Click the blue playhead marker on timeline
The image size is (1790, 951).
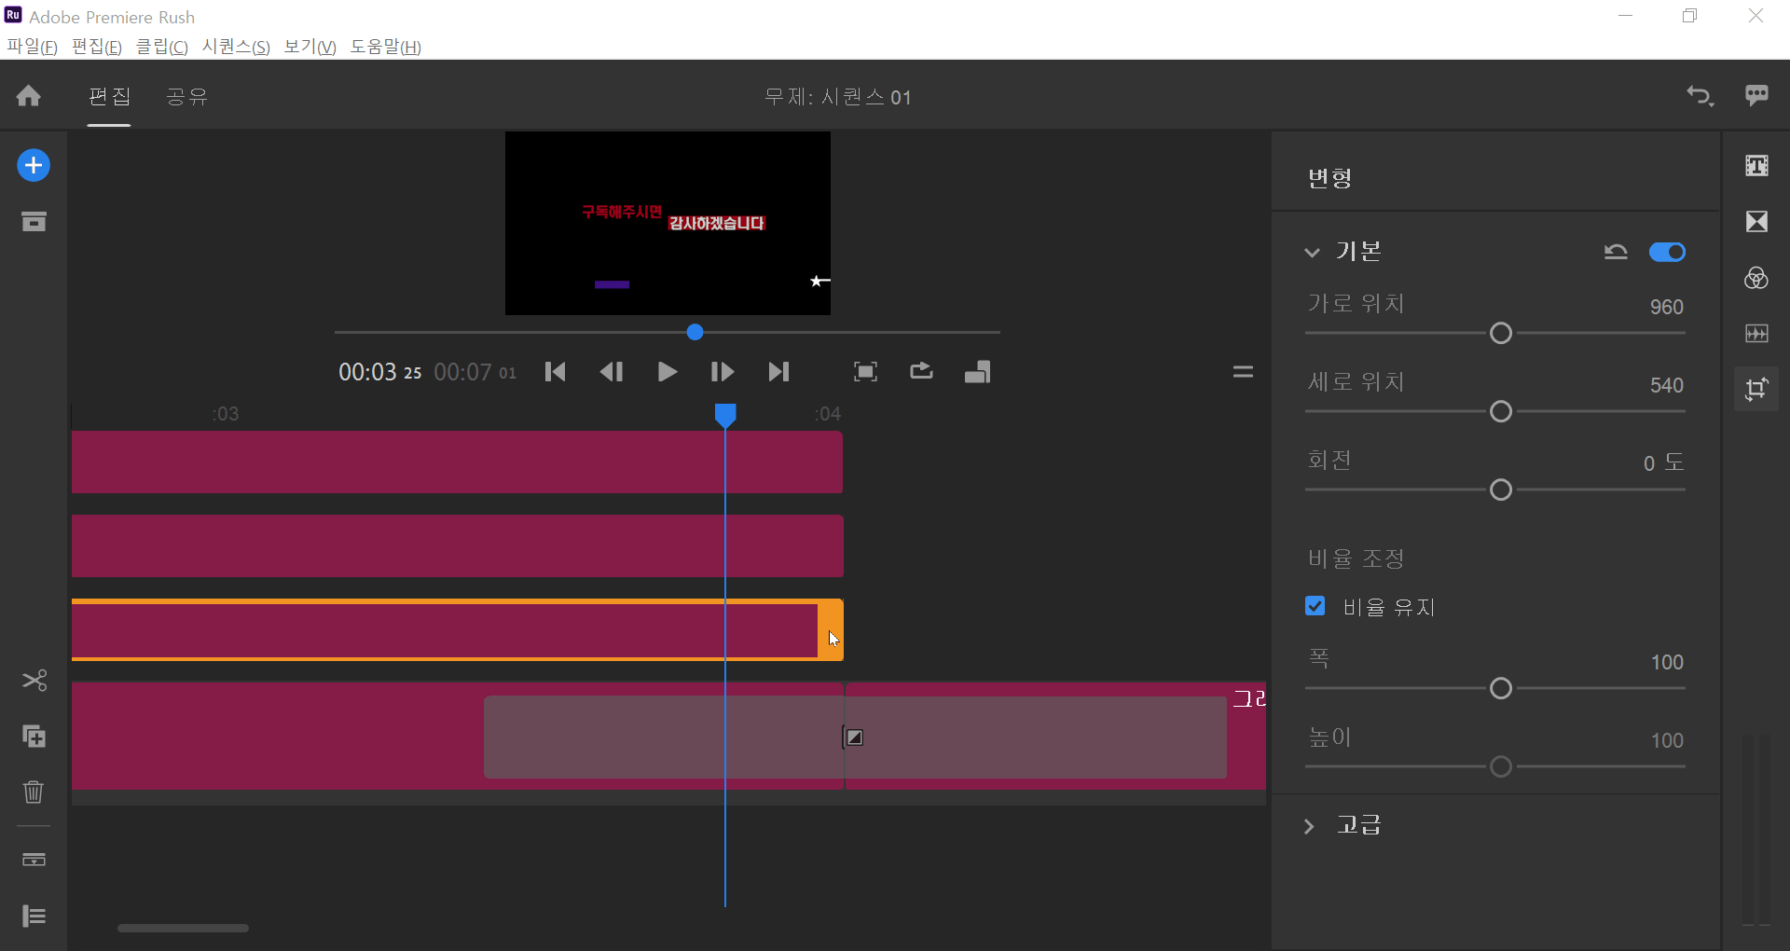pyautogui.click(x=725, y=415)
